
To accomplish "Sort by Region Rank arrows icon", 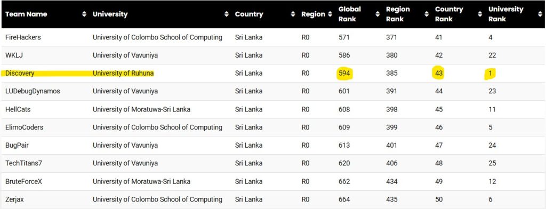I will tap(427, 14).
